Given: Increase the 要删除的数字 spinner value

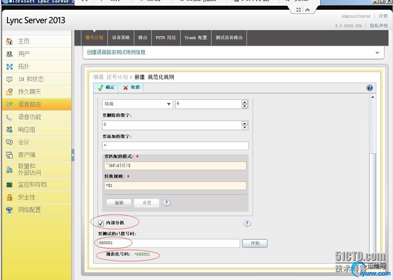Looking at the screenshot, I should [245, 123].
